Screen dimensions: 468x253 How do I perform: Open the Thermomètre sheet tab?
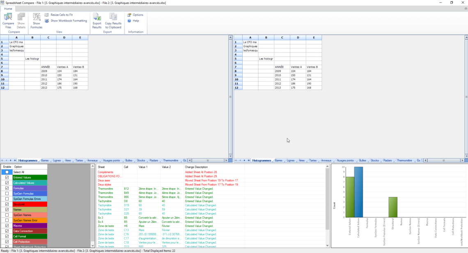click(171, 160)
